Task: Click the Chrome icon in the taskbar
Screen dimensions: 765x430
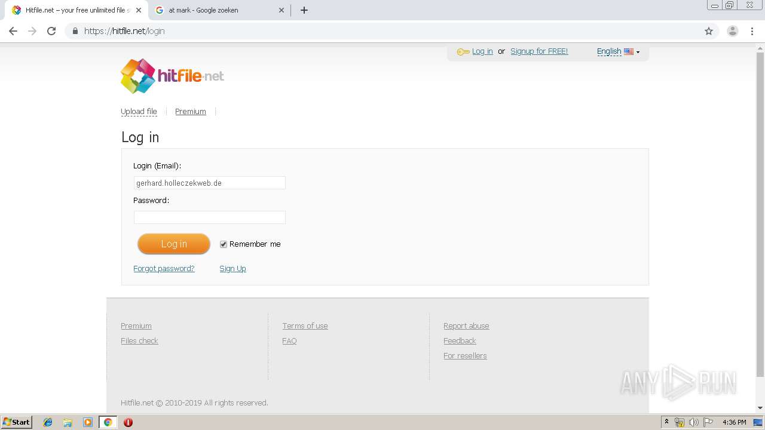Action: coord(108,422)
